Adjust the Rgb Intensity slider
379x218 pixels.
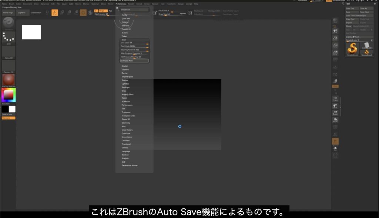[x=105, y=14]
